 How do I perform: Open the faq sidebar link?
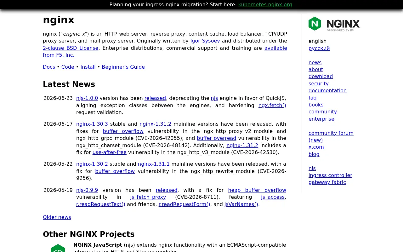(313, 98)
